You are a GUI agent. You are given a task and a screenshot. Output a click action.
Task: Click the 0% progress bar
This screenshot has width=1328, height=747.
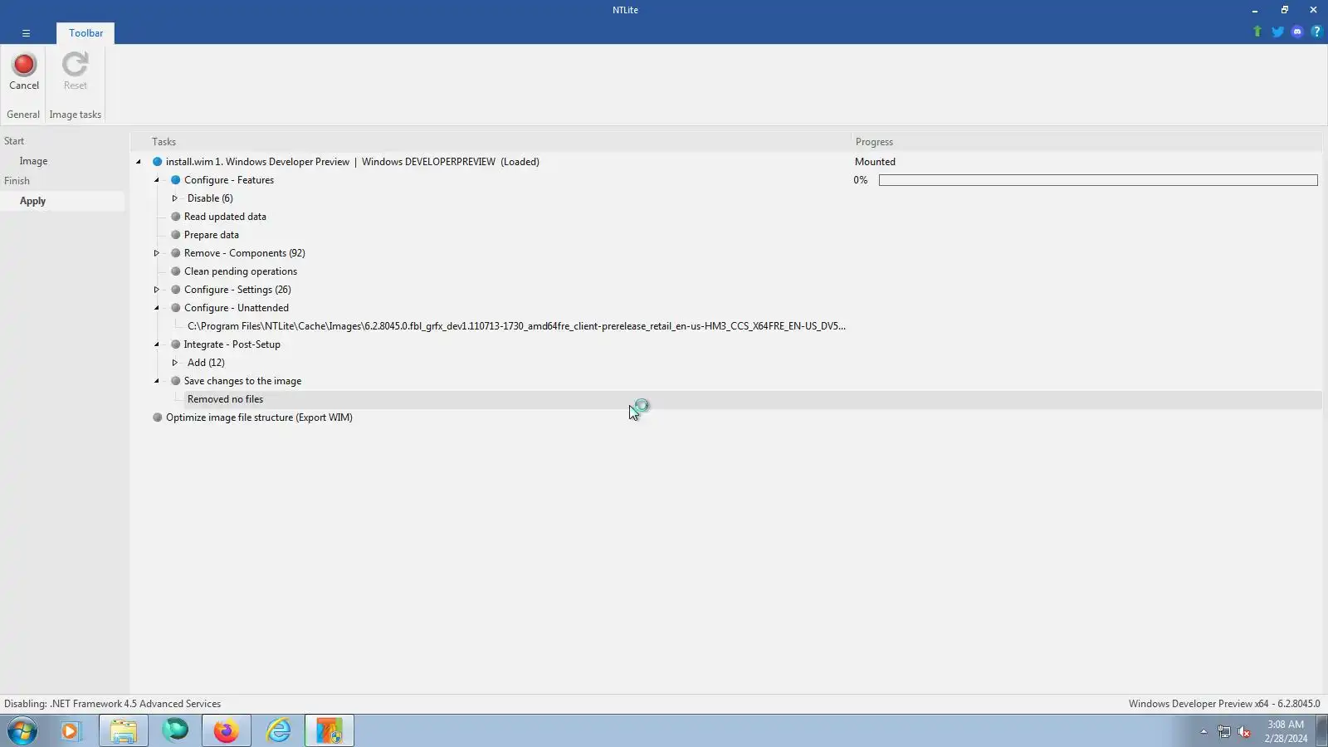coord(1098,180)
